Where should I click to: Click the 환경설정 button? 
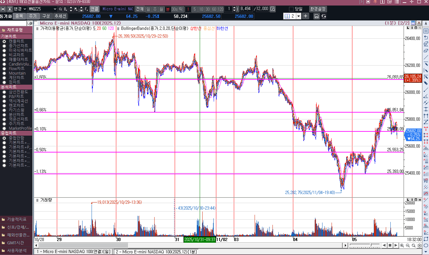318,9
